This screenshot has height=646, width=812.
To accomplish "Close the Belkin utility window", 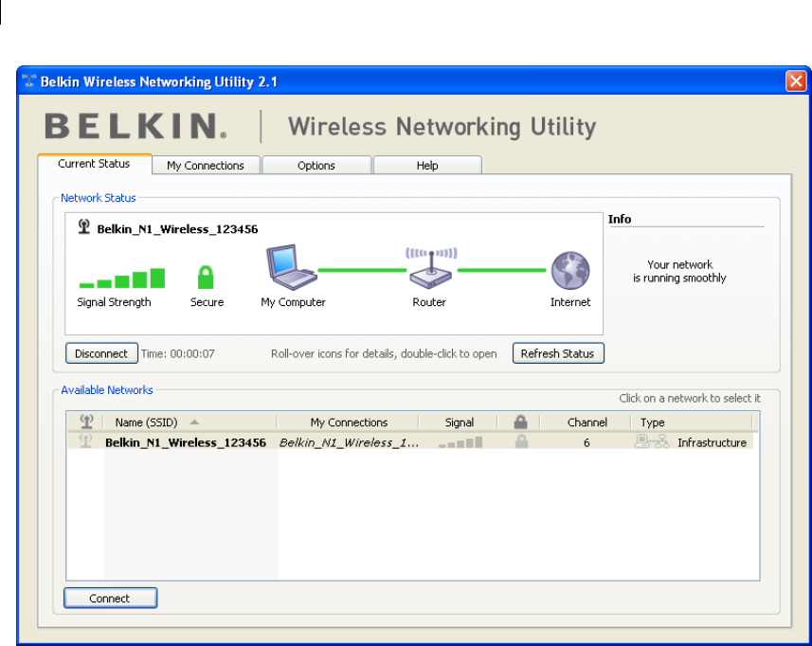I will click(796, 81).
